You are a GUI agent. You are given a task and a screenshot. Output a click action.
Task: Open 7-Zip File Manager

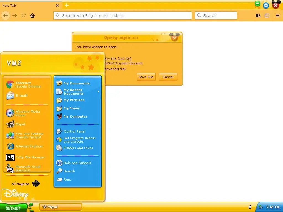pyautogui.click(x=27, y=157)
